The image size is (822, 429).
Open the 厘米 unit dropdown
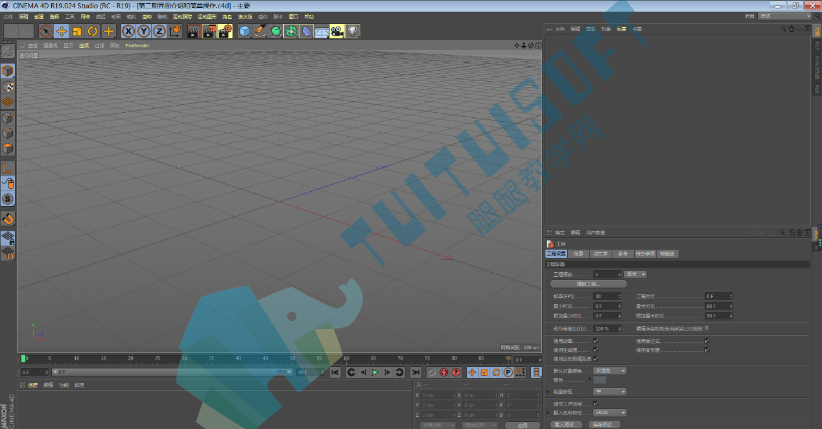coord(635,275)
